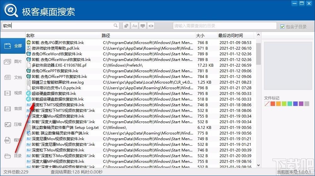Click icon of 卸载 骐尘数备精灵软件客户端.lnk
Viewport: 315px width, 176px height.
click(29, 133)
